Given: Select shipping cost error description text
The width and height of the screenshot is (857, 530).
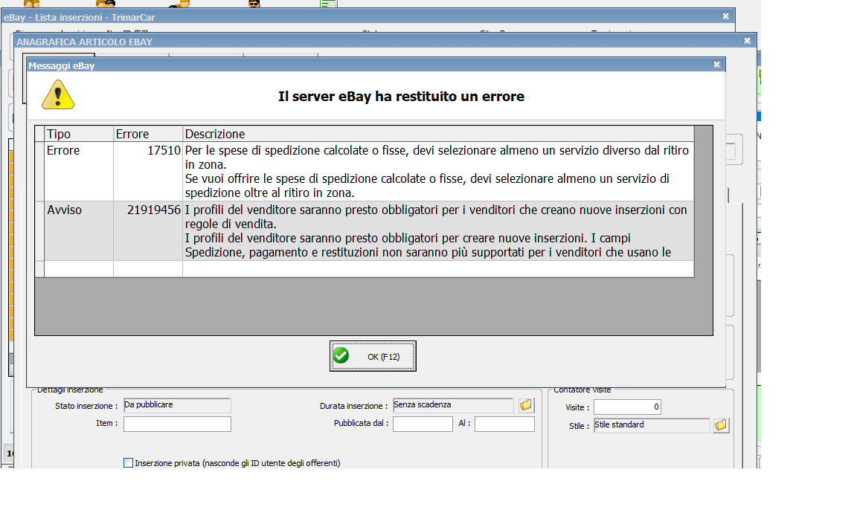Looking at the screenshot, I should click(438, 172).
